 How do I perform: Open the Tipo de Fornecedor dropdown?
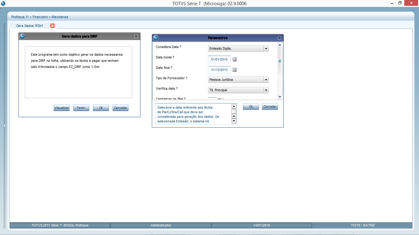coord(266,80)
